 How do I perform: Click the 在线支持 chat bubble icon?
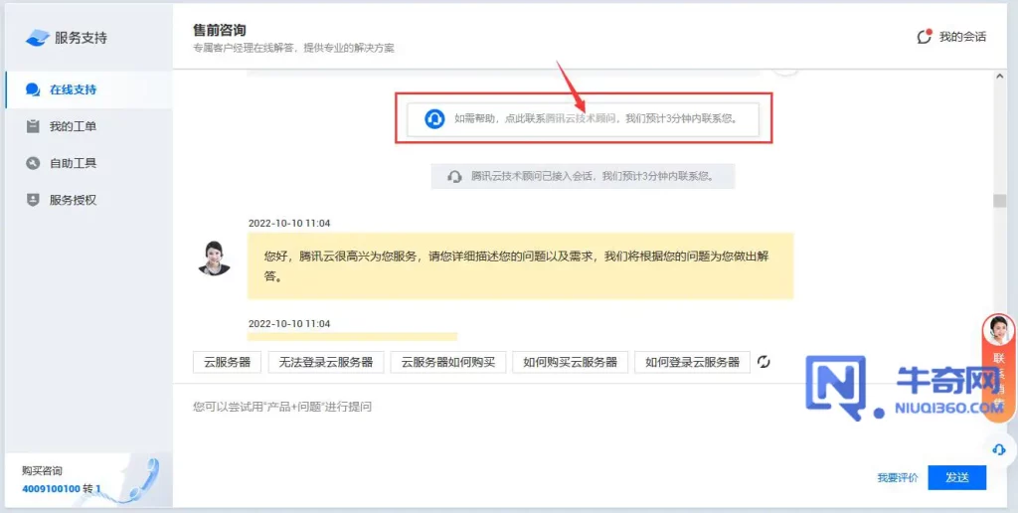pyautogui.click(x=33, y=89)
